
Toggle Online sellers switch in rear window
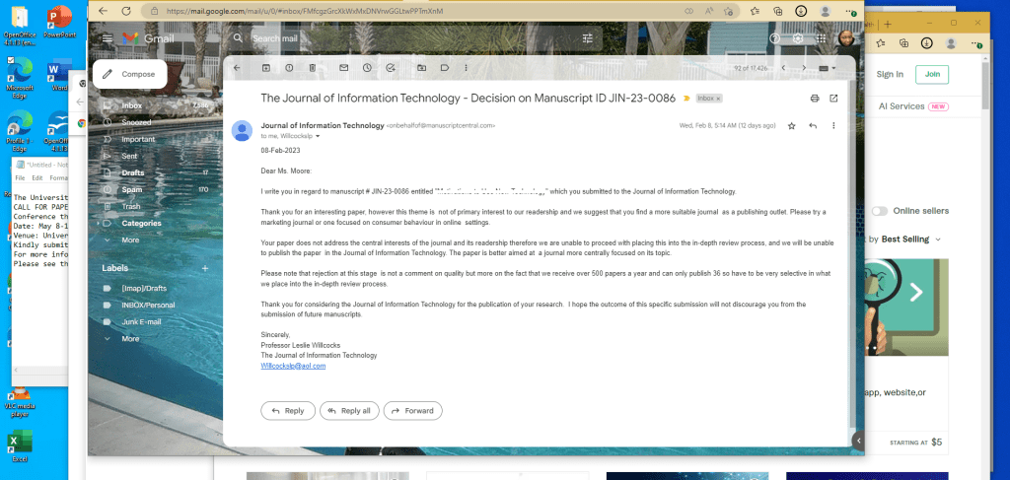879,211
